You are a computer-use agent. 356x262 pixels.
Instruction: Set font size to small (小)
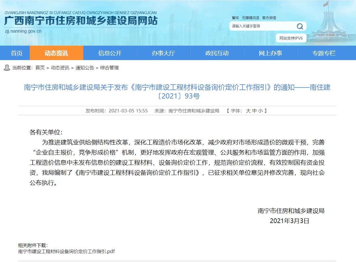pos(261,111)
